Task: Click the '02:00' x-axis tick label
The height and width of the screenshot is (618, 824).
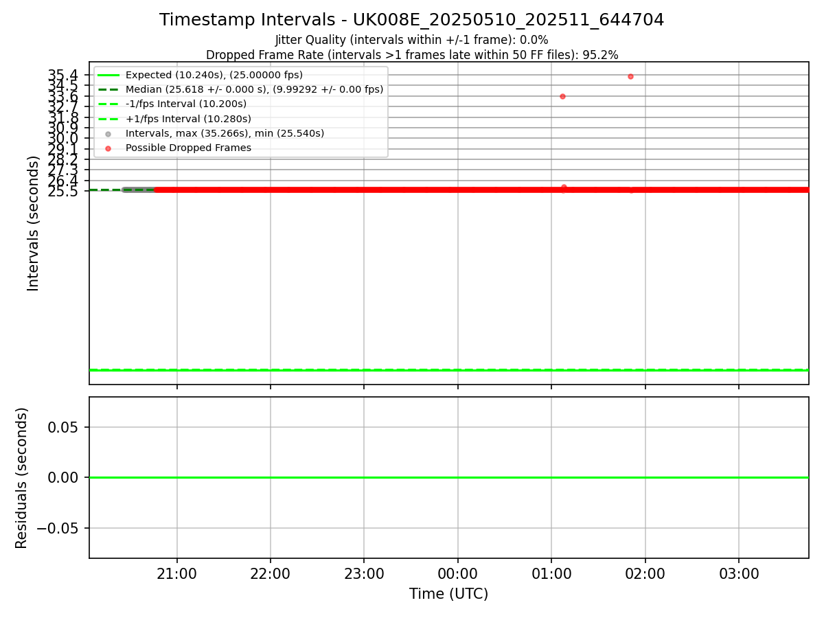Action: (645, 573)
